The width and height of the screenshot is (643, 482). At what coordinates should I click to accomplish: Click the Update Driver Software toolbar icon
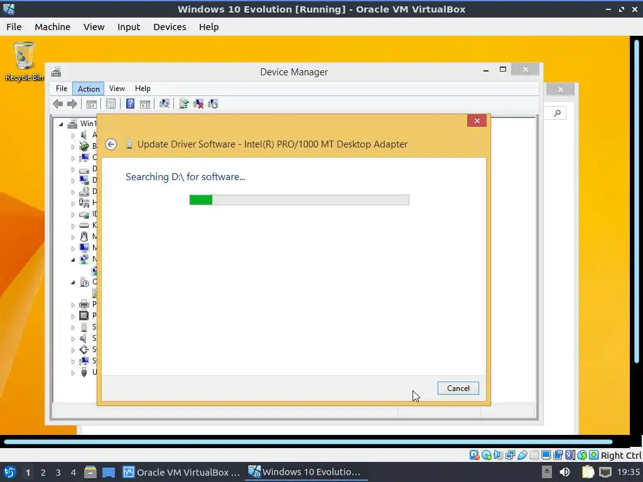184,104
